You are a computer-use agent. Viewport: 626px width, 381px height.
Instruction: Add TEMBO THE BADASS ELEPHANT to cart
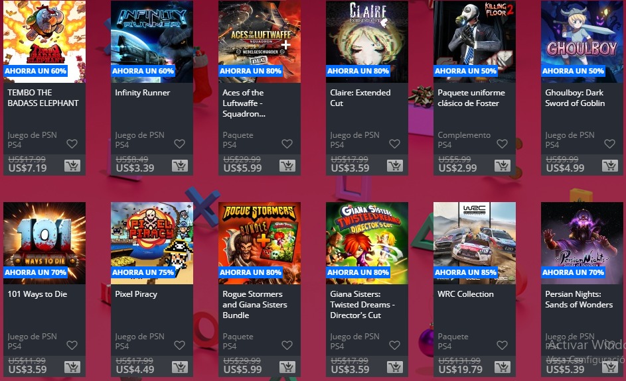pyautogui.click(x=72, y=166)
